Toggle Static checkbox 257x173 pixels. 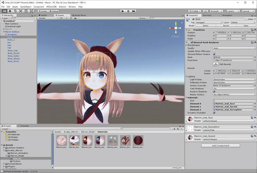pos(246,19)
